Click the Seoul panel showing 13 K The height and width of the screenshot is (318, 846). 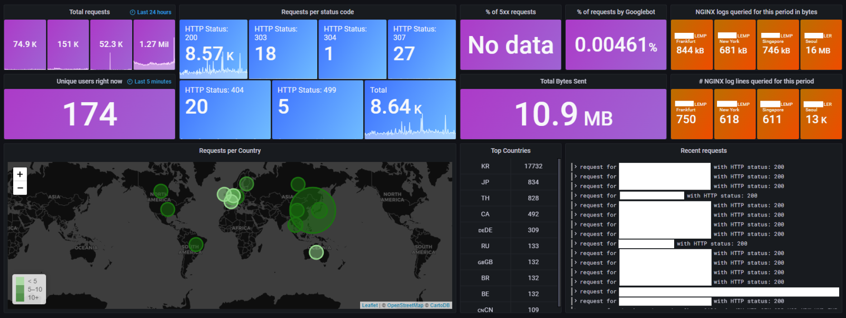click(x=820, y=114)
